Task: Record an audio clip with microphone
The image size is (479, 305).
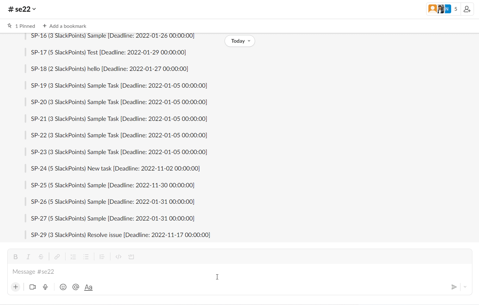Action: (45, 287)
